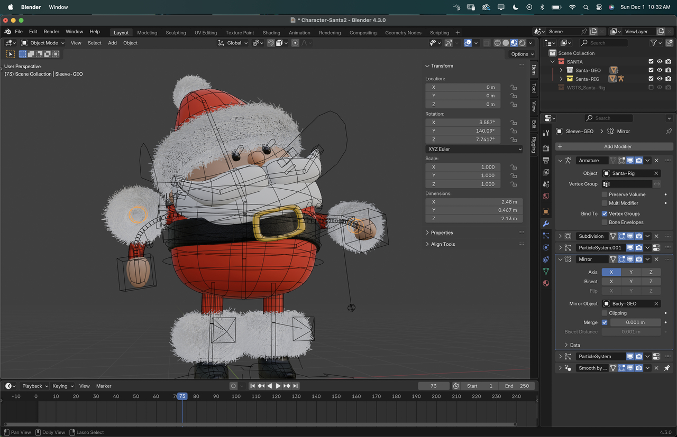
Task: Open the Object Mode dropdown
Action: 43,43
